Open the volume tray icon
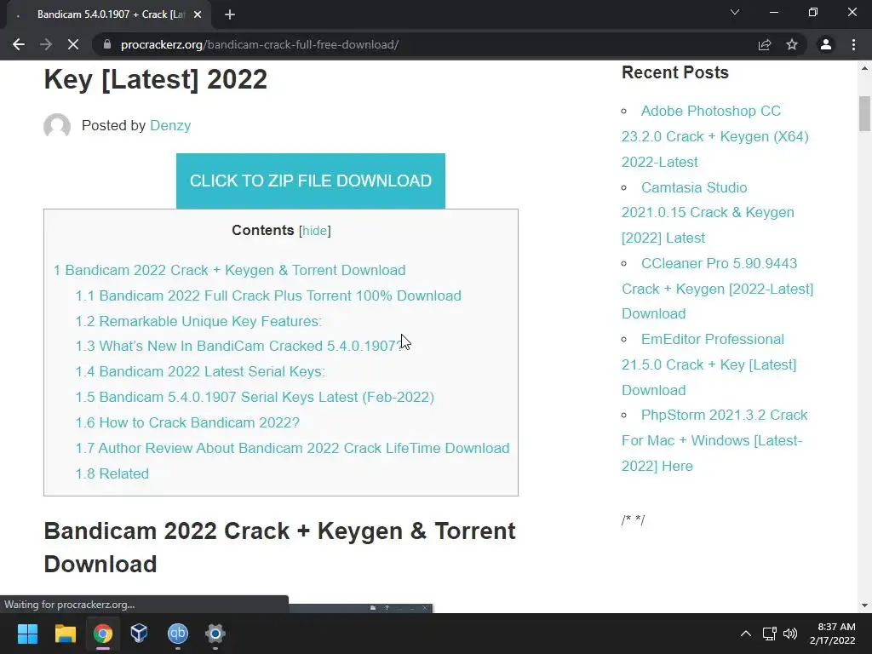 click(789, 634)
